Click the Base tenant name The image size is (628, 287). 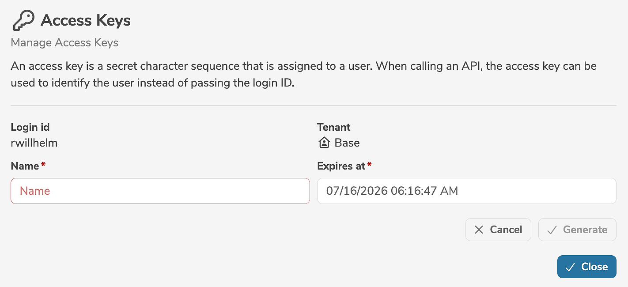pyautogui.click(x=347, y=143)
